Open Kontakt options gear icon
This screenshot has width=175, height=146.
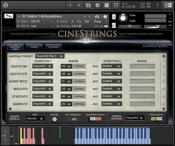click(x=97, y=5)
